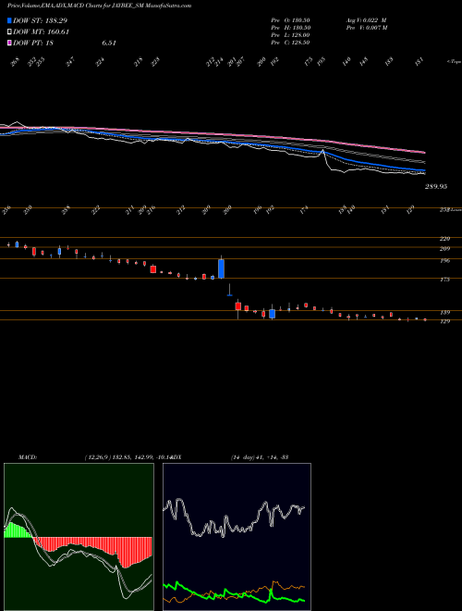Click the Pre O: 130.50 value
Screen dimensions: 462x611
[290, 19]
